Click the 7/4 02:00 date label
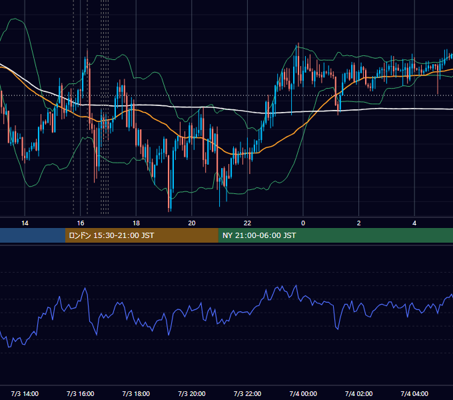This screenshot has width=453, height=400. pyautogui.click(x=358, y=394)
